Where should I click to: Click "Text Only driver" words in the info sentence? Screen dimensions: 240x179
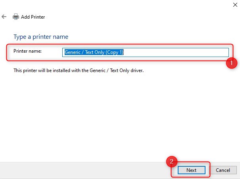(x=127, y=70)
